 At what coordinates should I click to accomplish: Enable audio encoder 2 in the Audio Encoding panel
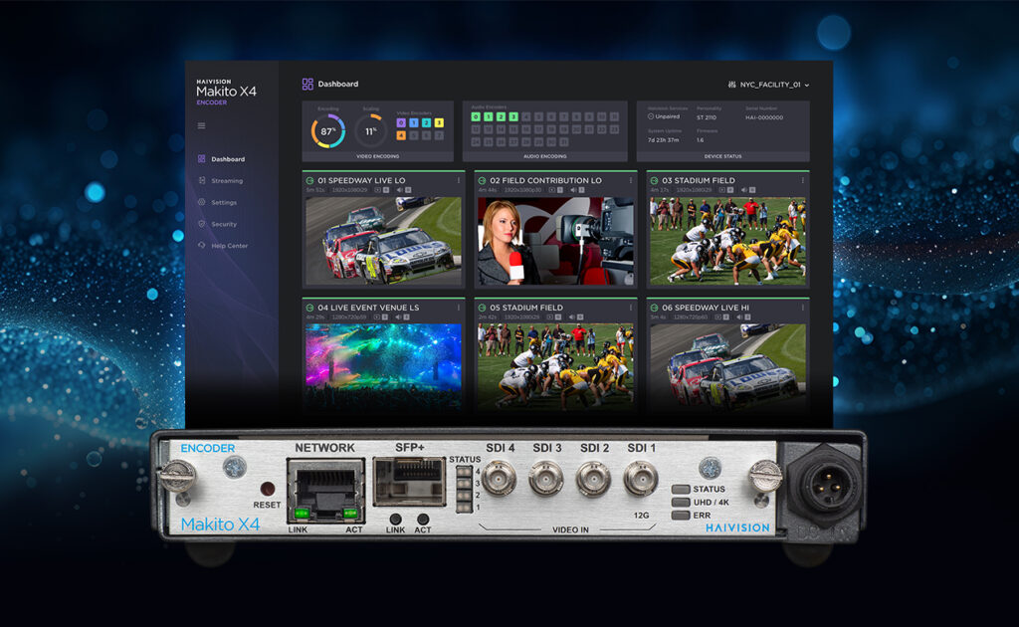point(502,115)
